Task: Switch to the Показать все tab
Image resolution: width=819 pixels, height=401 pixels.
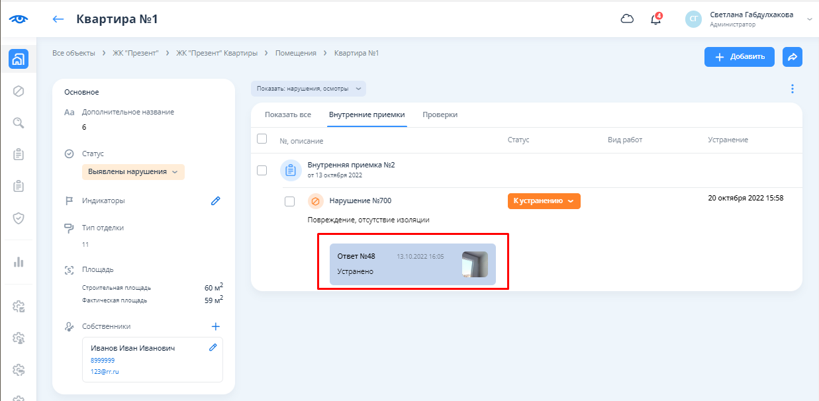Action: pyautogui.click(x=287, y=114)
